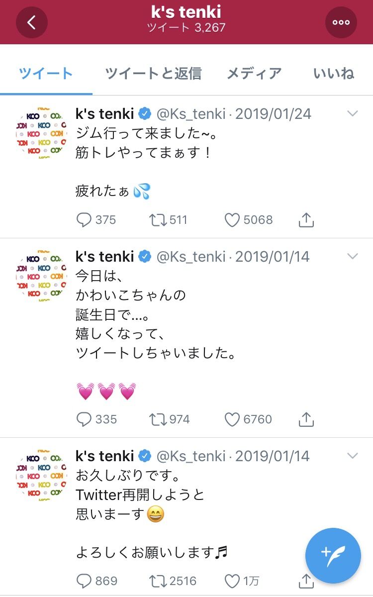Viewport: 373px width, 597px height.
Task: Share the birthday tweet with pink hearts
Action: pyautogui.click(x=306, y=419)
